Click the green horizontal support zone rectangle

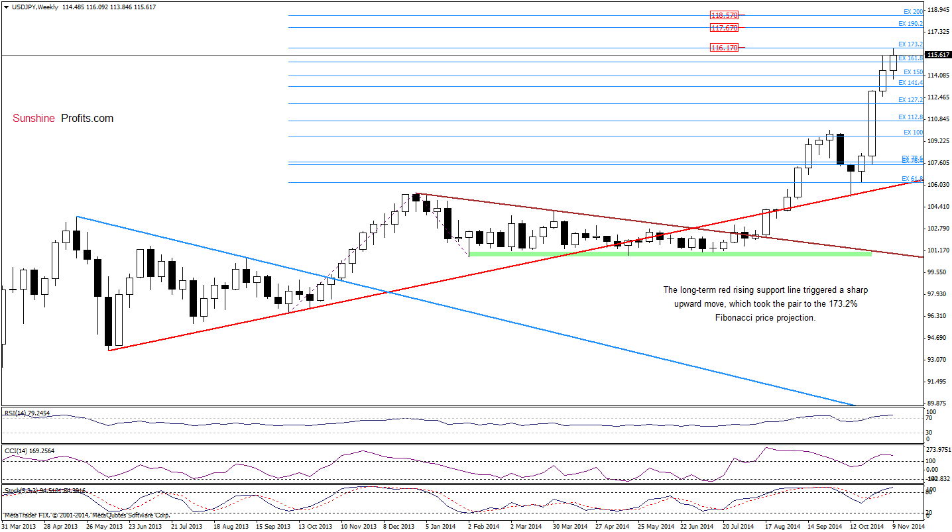670,254
